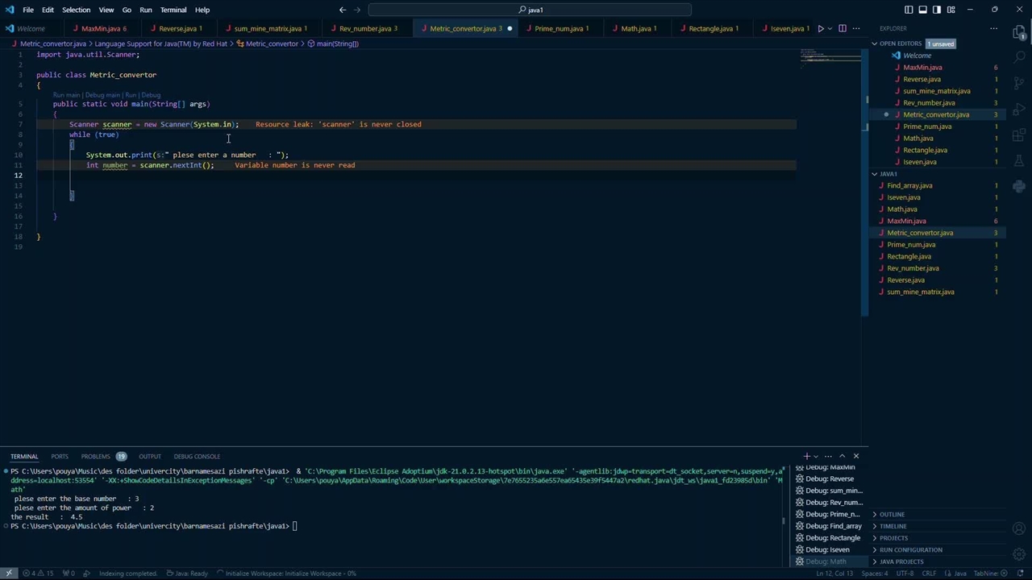Toggle the secondary side bar visibility
The height and width of the screenshot is (580, 1032).
pos(936,10)
